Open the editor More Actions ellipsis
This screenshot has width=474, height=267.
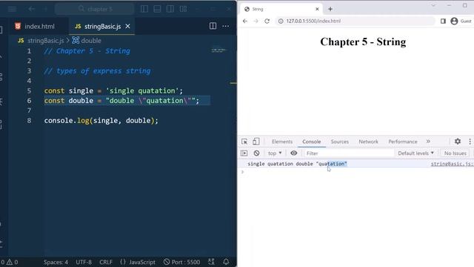coord(225,26)
